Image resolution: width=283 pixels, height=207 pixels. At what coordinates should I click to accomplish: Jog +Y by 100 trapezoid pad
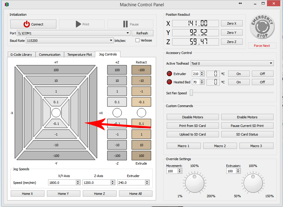click(x=56, y=70)
